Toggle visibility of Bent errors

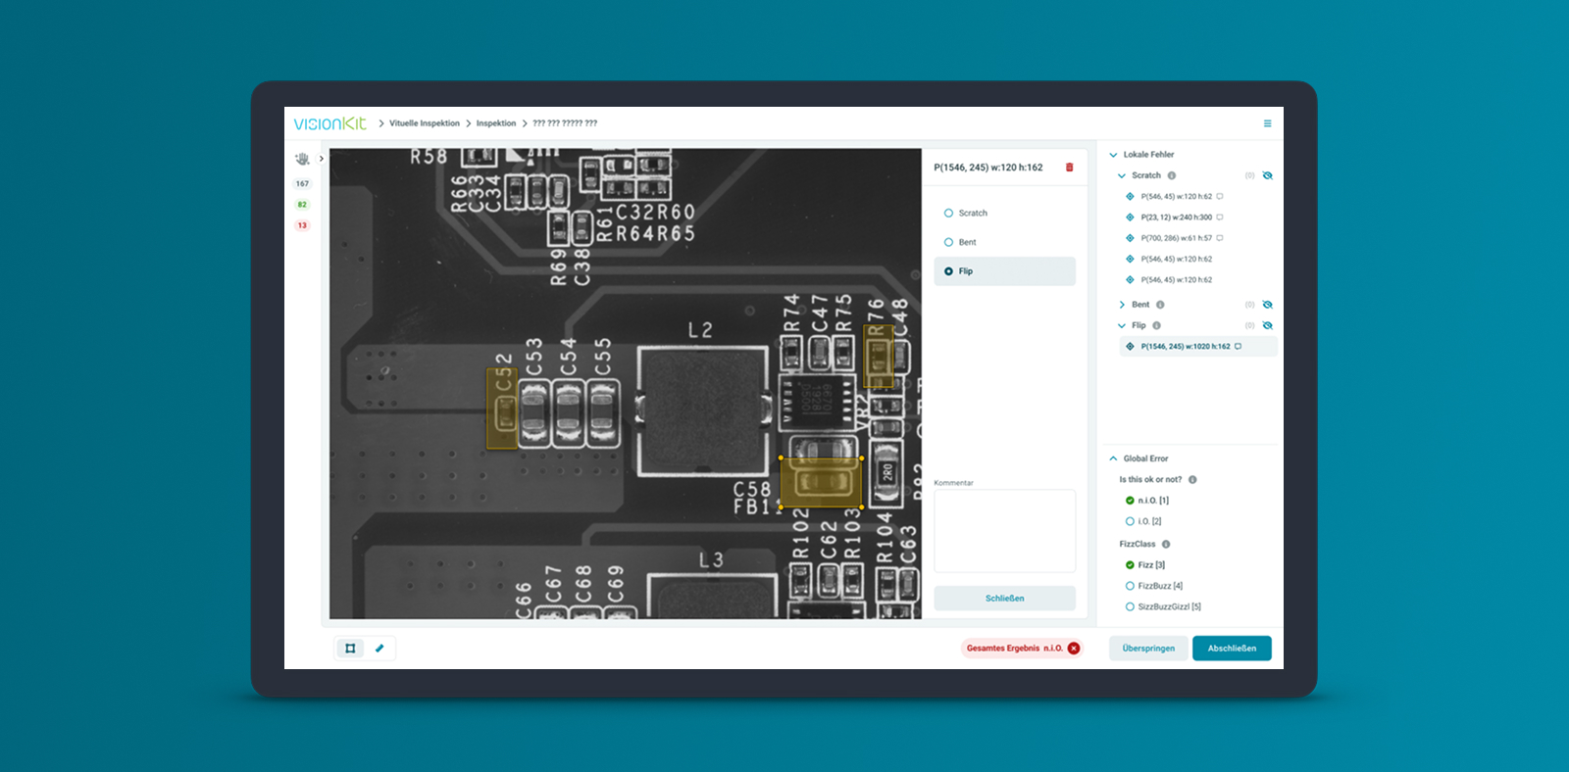click(1267, 305)
